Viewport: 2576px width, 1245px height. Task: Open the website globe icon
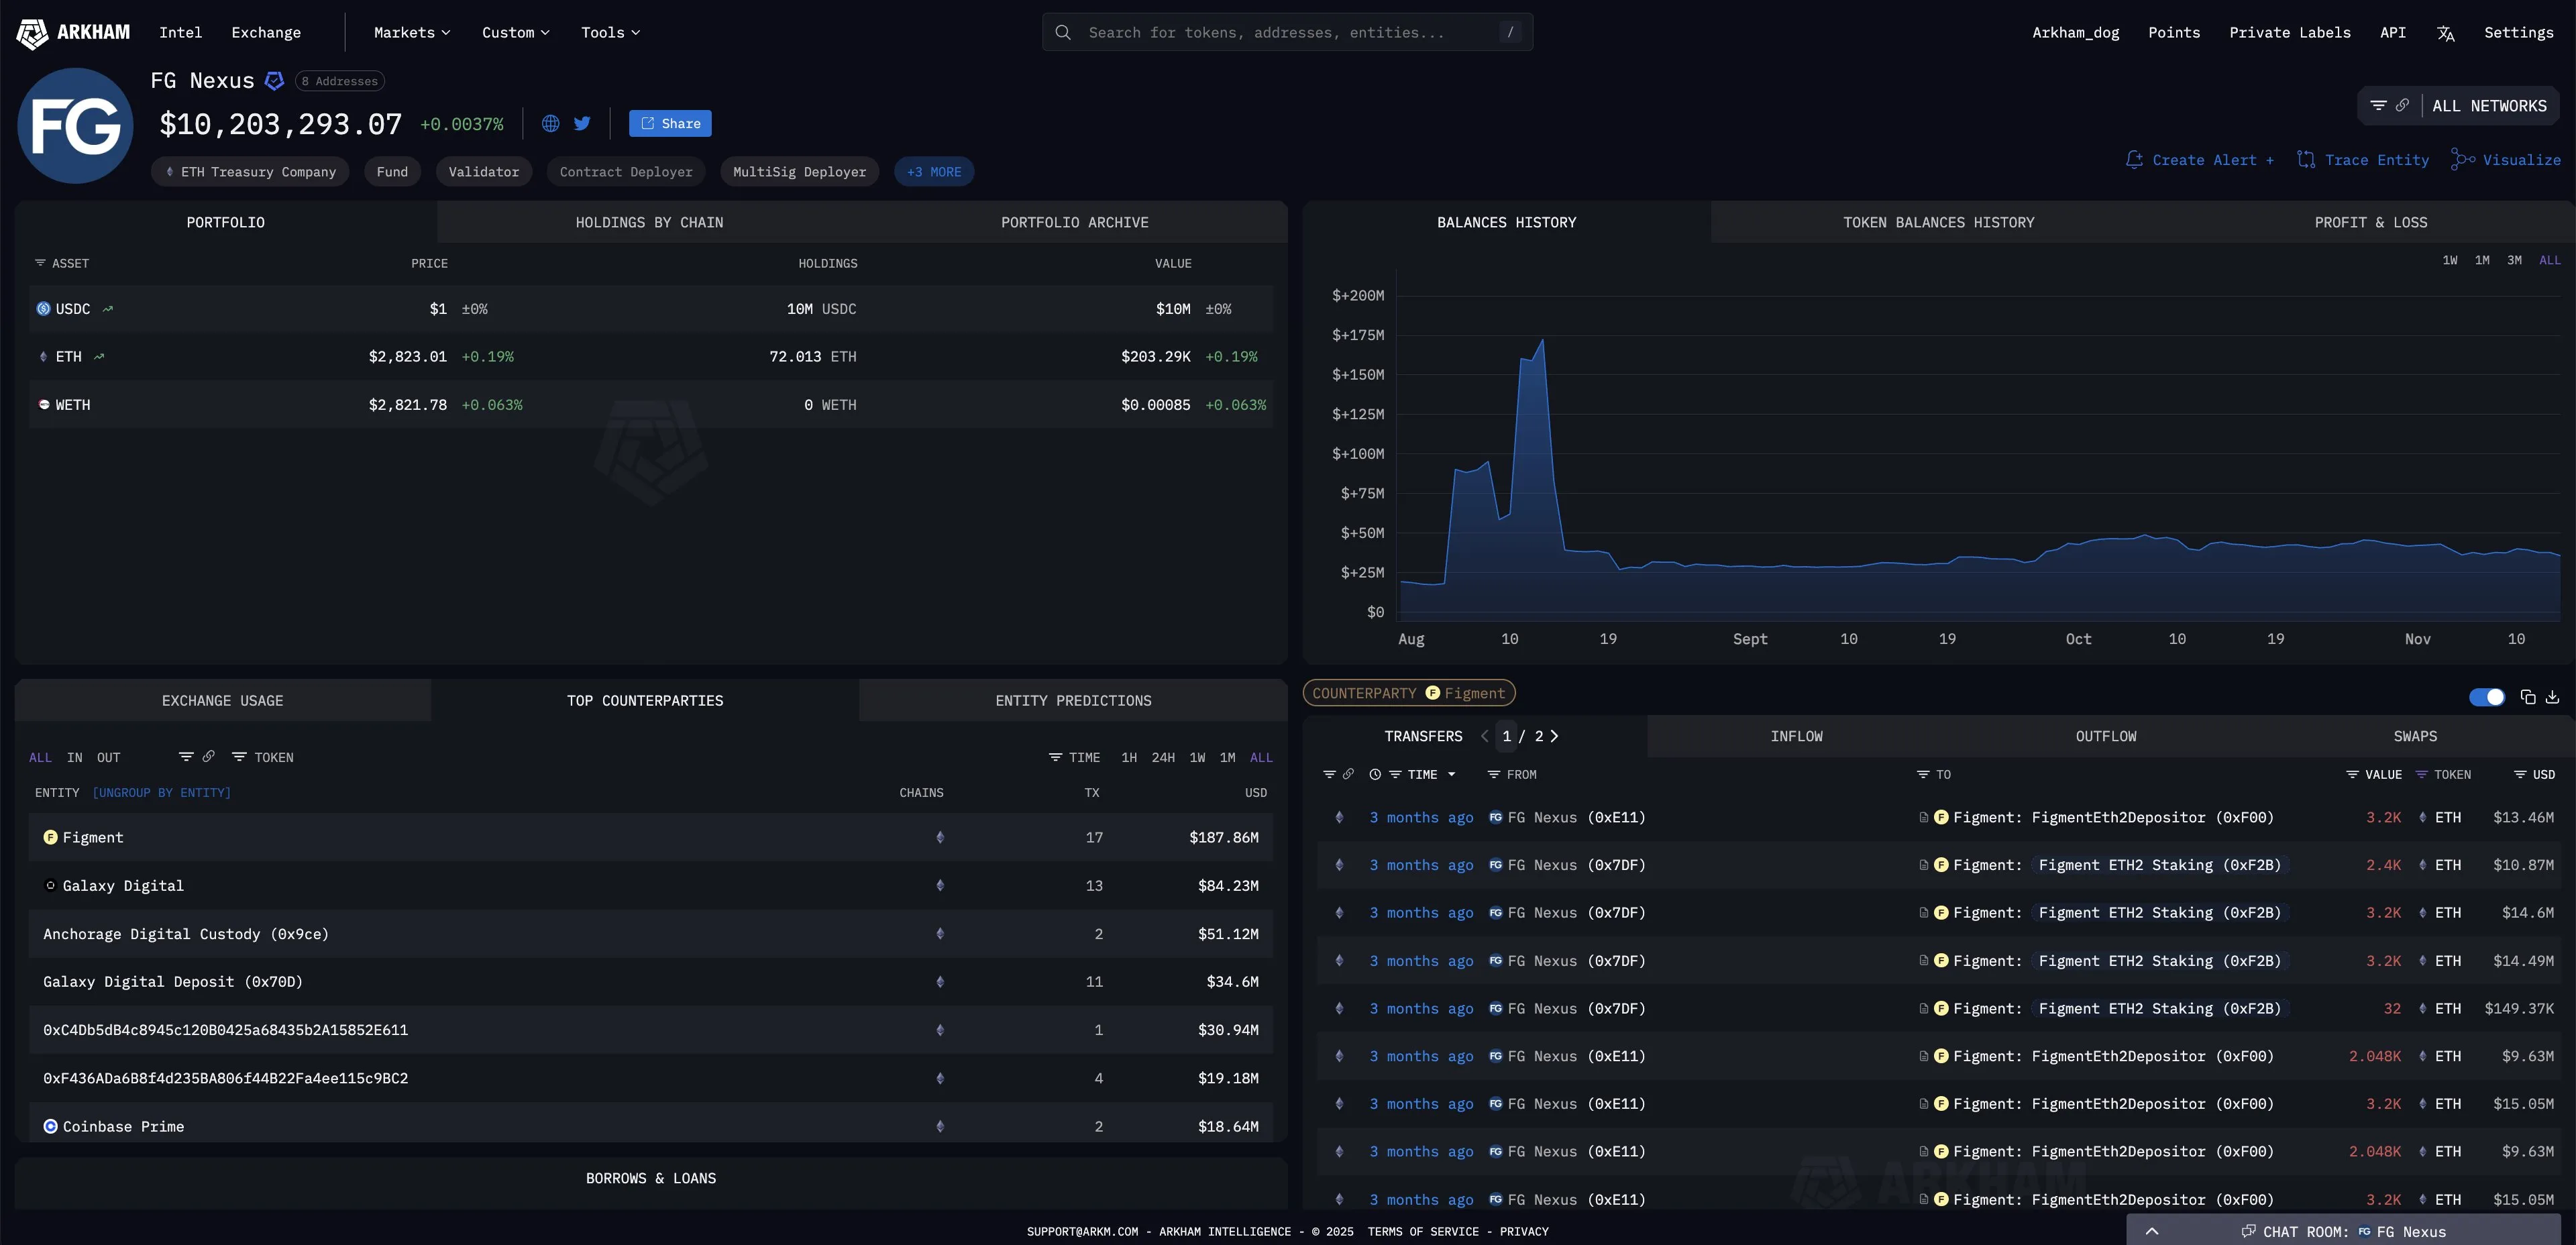[550, 123]
